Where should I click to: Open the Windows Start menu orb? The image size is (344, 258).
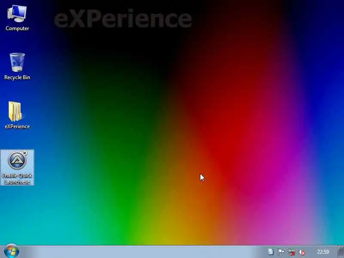12,251
